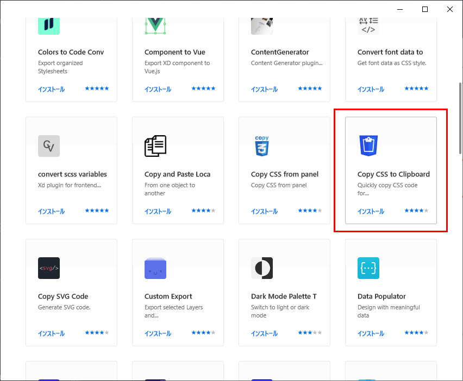Close the plugin browser window
The height and width of the screenshot is (381, 463).
[x=450, y=9]
